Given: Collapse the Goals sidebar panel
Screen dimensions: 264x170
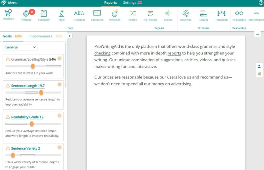Looking at the screenshot, I should coord(70,36).
